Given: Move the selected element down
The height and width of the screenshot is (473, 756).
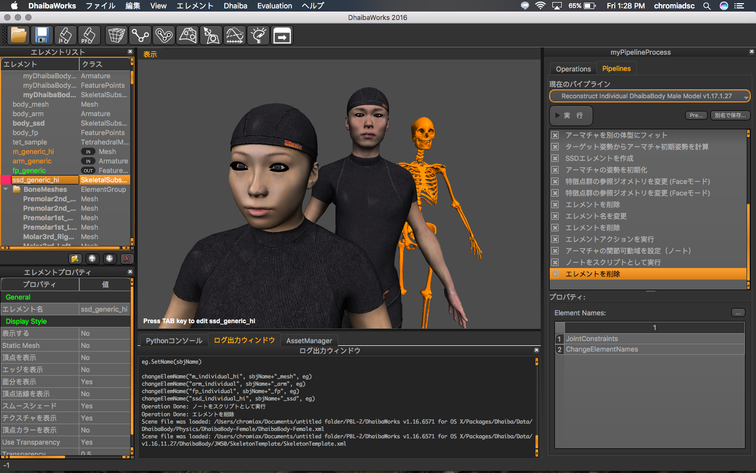Looking at the screenshot, I should tap(109, 259).
